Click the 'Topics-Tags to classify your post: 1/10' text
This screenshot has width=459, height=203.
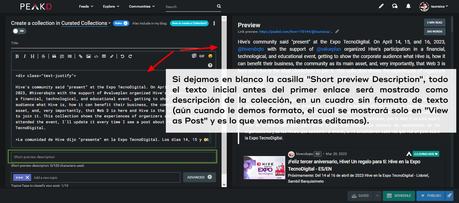click(40, 186)
